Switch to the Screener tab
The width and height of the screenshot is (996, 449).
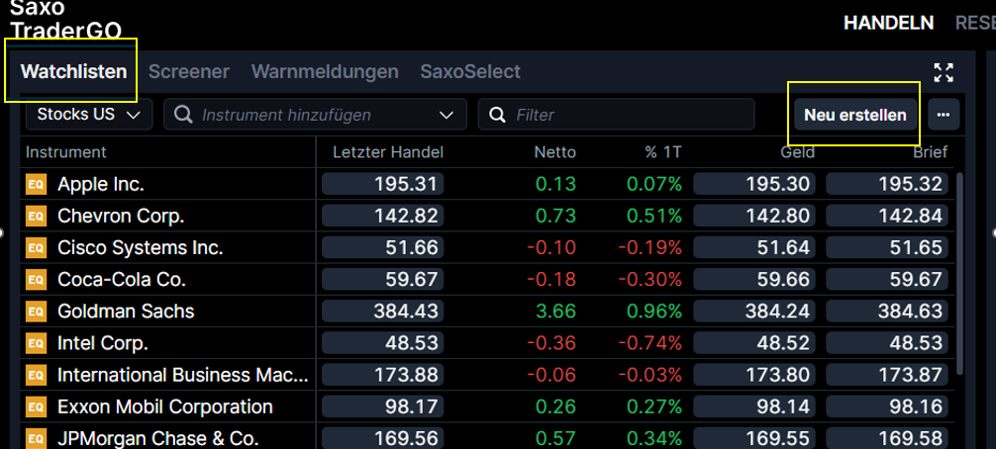pyautogui.click(x=188, y=71)
